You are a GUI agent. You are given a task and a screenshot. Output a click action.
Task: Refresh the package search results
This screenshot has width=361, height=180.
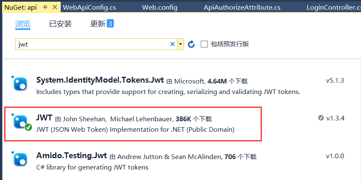coord(191,44)
